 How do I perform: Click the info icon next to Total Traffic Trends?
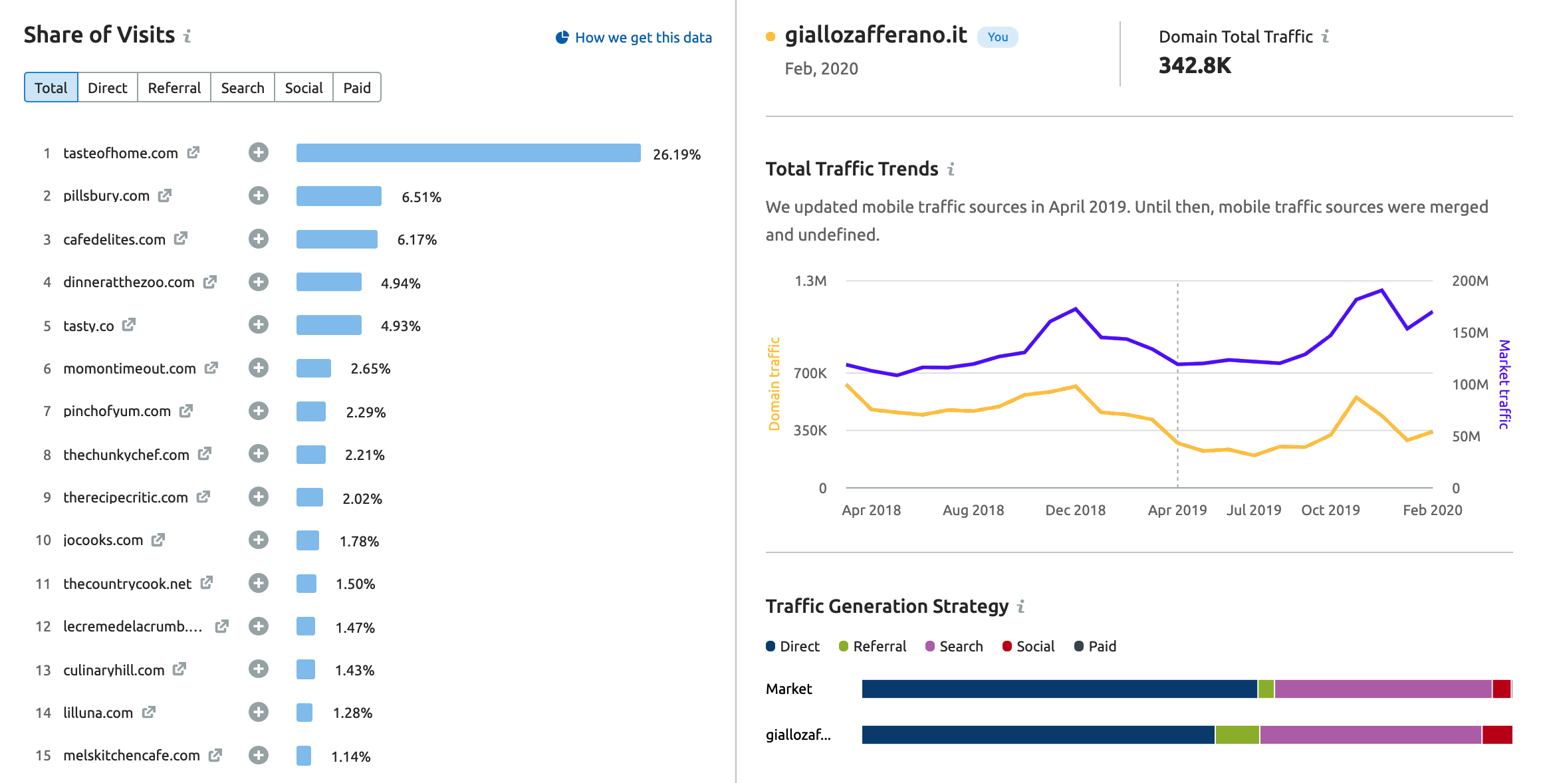tap(951, 169)
